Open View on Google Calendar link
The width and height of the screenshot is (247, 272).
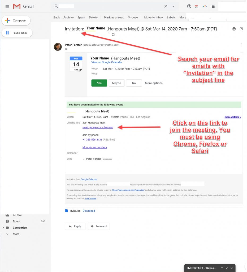[x=107, y=62]
